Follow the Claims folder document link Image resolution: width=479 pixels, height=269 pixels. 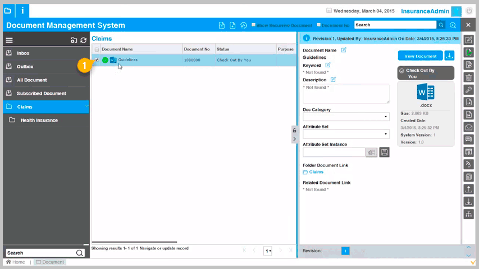click(316, 172)
